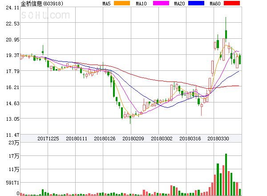Click the 20180316 date label
Viewport: 267px width, 196px height.
pyautogui.click(x=190, y=139)
